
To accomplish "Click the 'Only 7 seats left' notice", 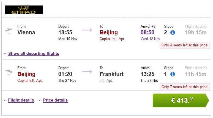I will click(185, 87).
